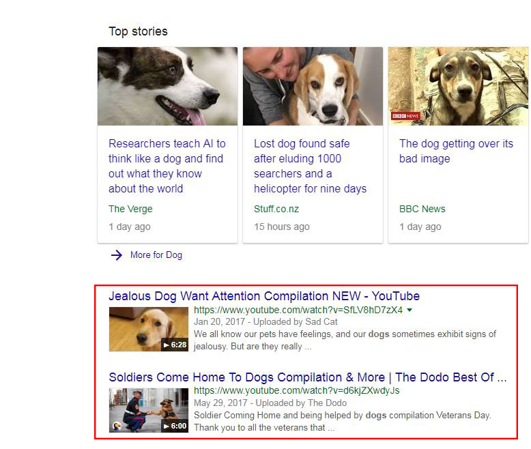Viewport: 531px width, 449px height.
Task: Click the Dodo channel logo on the thumbnail
Action: [117, 426]
